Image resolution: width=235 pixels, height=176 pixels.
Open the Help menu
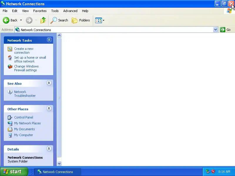pos(85,11)
